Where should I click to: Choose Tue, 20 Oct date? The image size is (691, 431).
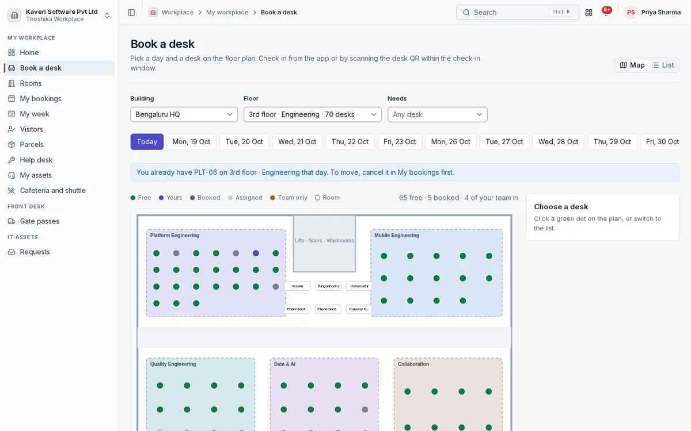point(244,142)
